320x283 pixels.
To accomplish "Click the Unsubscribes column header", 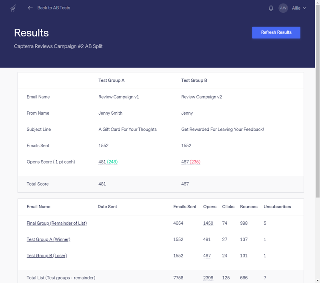I will [277, 207].
